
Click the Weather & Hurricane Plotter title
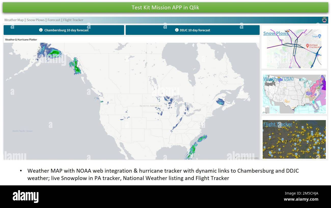(21, 40)
